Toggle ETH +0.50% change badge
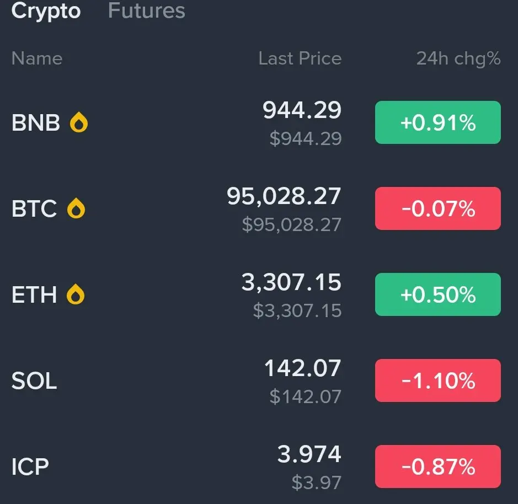 [x=437, y=294]
